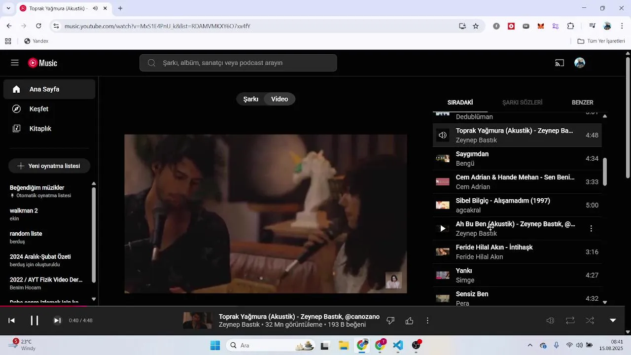Screen dimensions: 631x355
Task: Open the account avatar menu
Action: point(580,63)
